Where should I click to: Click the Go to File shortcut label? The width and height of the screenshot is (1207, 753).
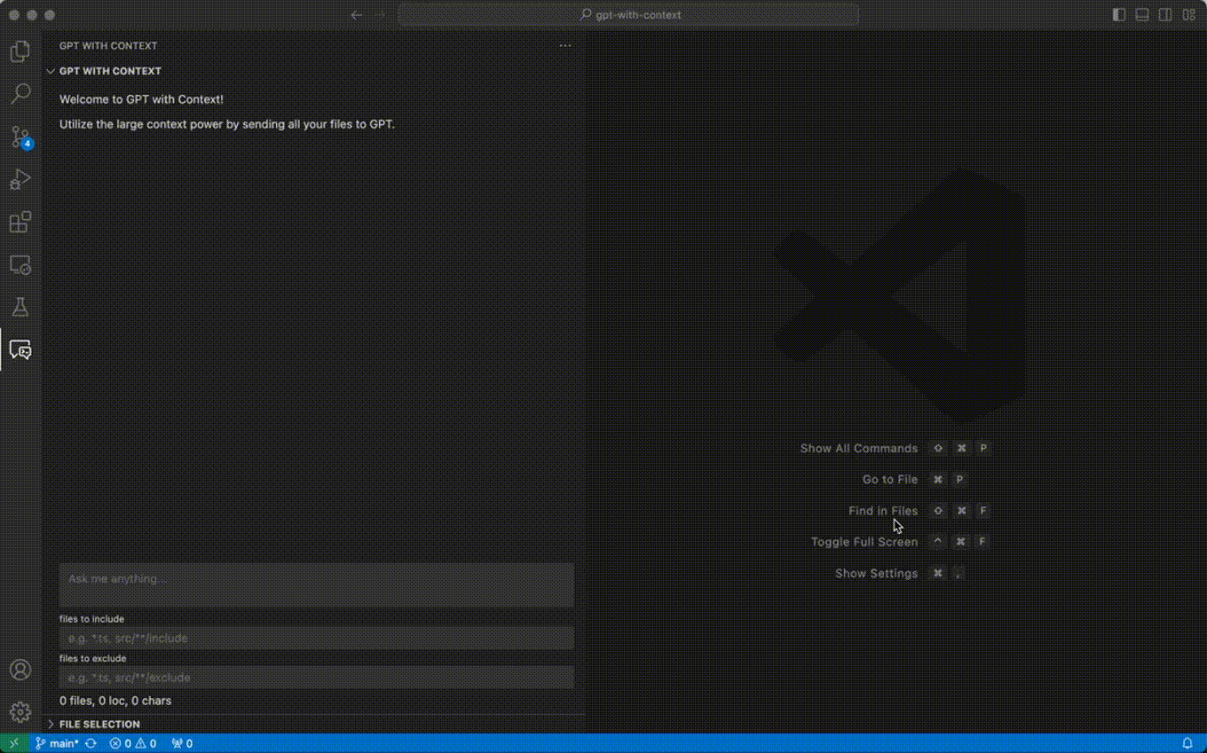(890, 480)
